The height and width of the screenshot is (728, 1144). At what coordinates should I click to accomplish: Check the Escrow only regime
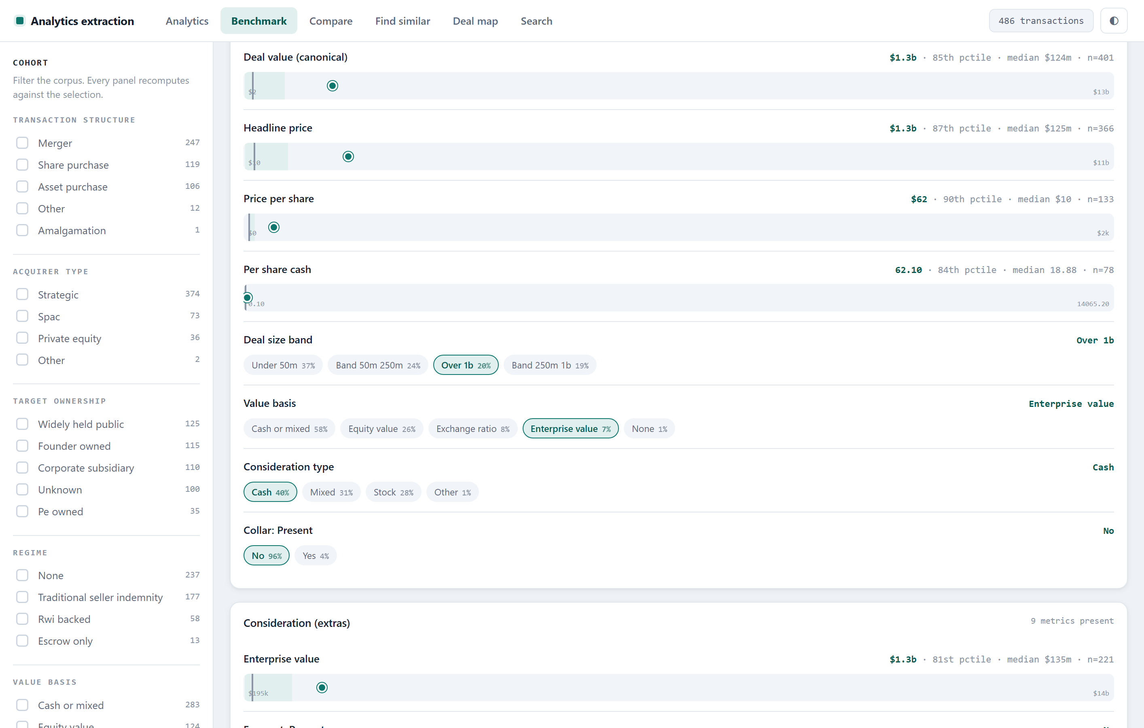click(x=22, y=641)
